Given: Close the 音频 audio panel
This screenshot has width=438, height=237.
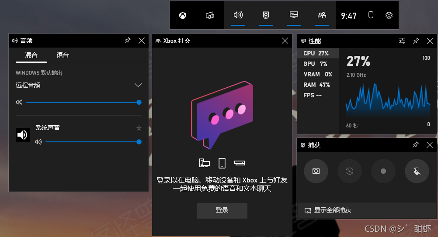Looking at the screenshot, I should [142, 41].
